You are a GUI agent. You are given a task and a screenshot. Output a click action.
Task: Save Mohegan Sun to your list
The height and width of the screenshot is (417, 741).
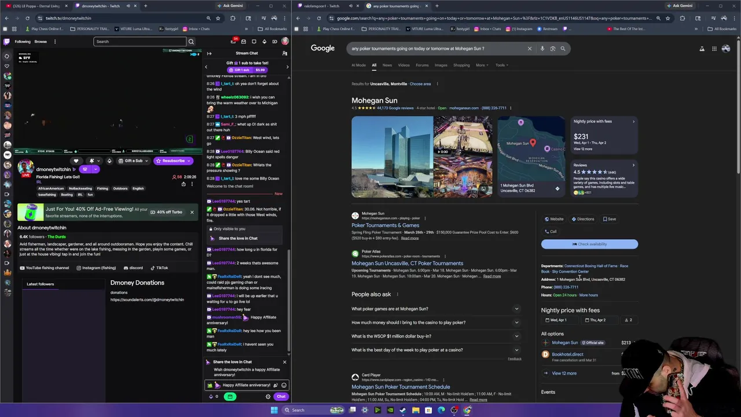[609, 219]
